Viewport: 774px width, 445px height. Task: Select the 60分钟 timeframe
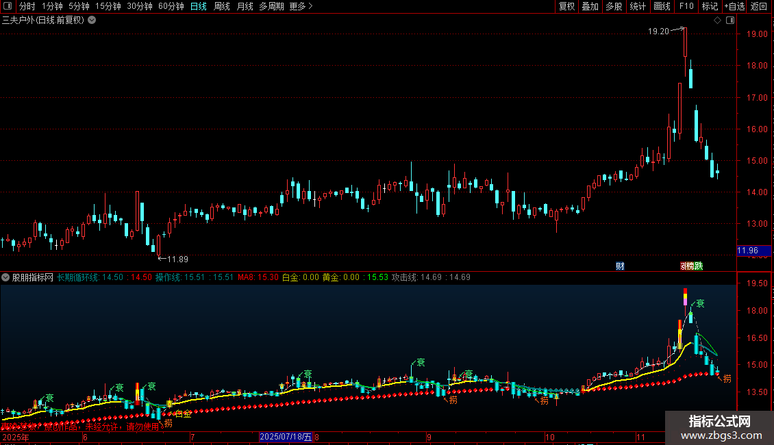click(x=171, y=6)
